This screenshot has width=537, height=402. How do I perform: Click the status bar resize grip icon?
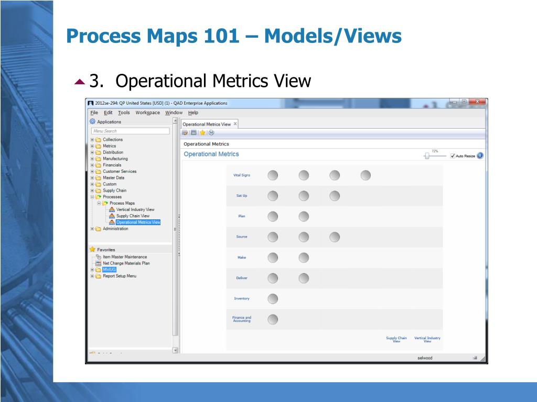click(x=483, y=359)
